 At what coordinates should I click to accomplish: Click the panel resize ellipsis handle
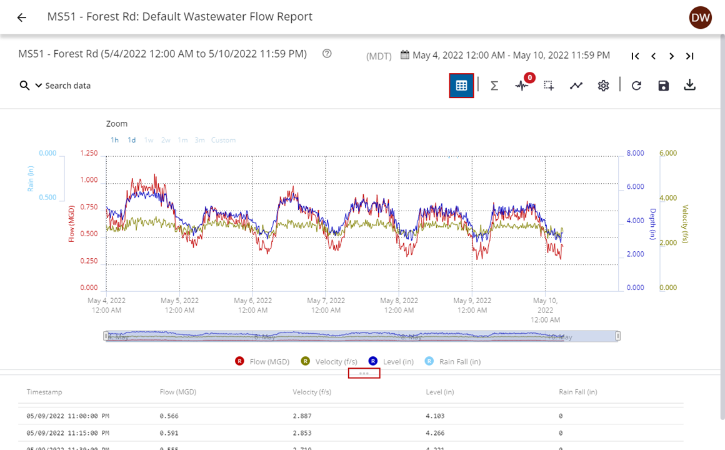click(364, 374)
